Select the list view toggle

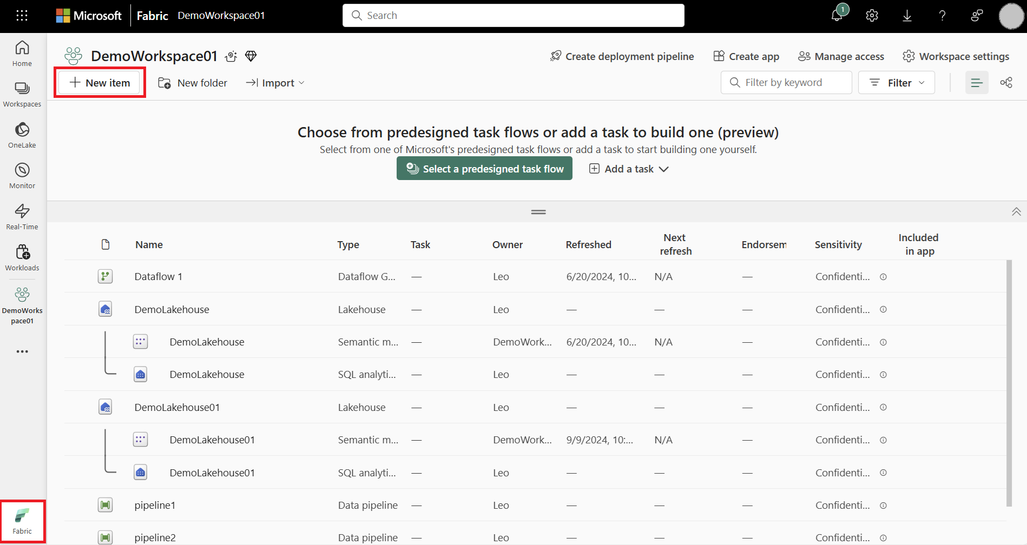point(977,83)
